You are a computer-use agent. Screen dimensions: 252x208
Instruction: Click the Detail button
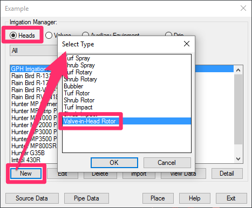227,174
